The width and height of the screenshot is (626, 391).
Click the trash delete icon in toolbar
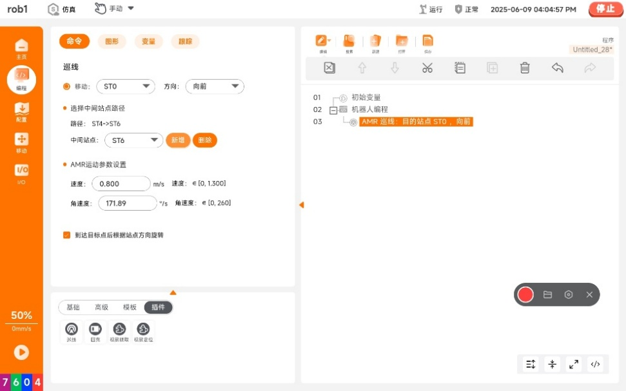click(x=525, y=68)
